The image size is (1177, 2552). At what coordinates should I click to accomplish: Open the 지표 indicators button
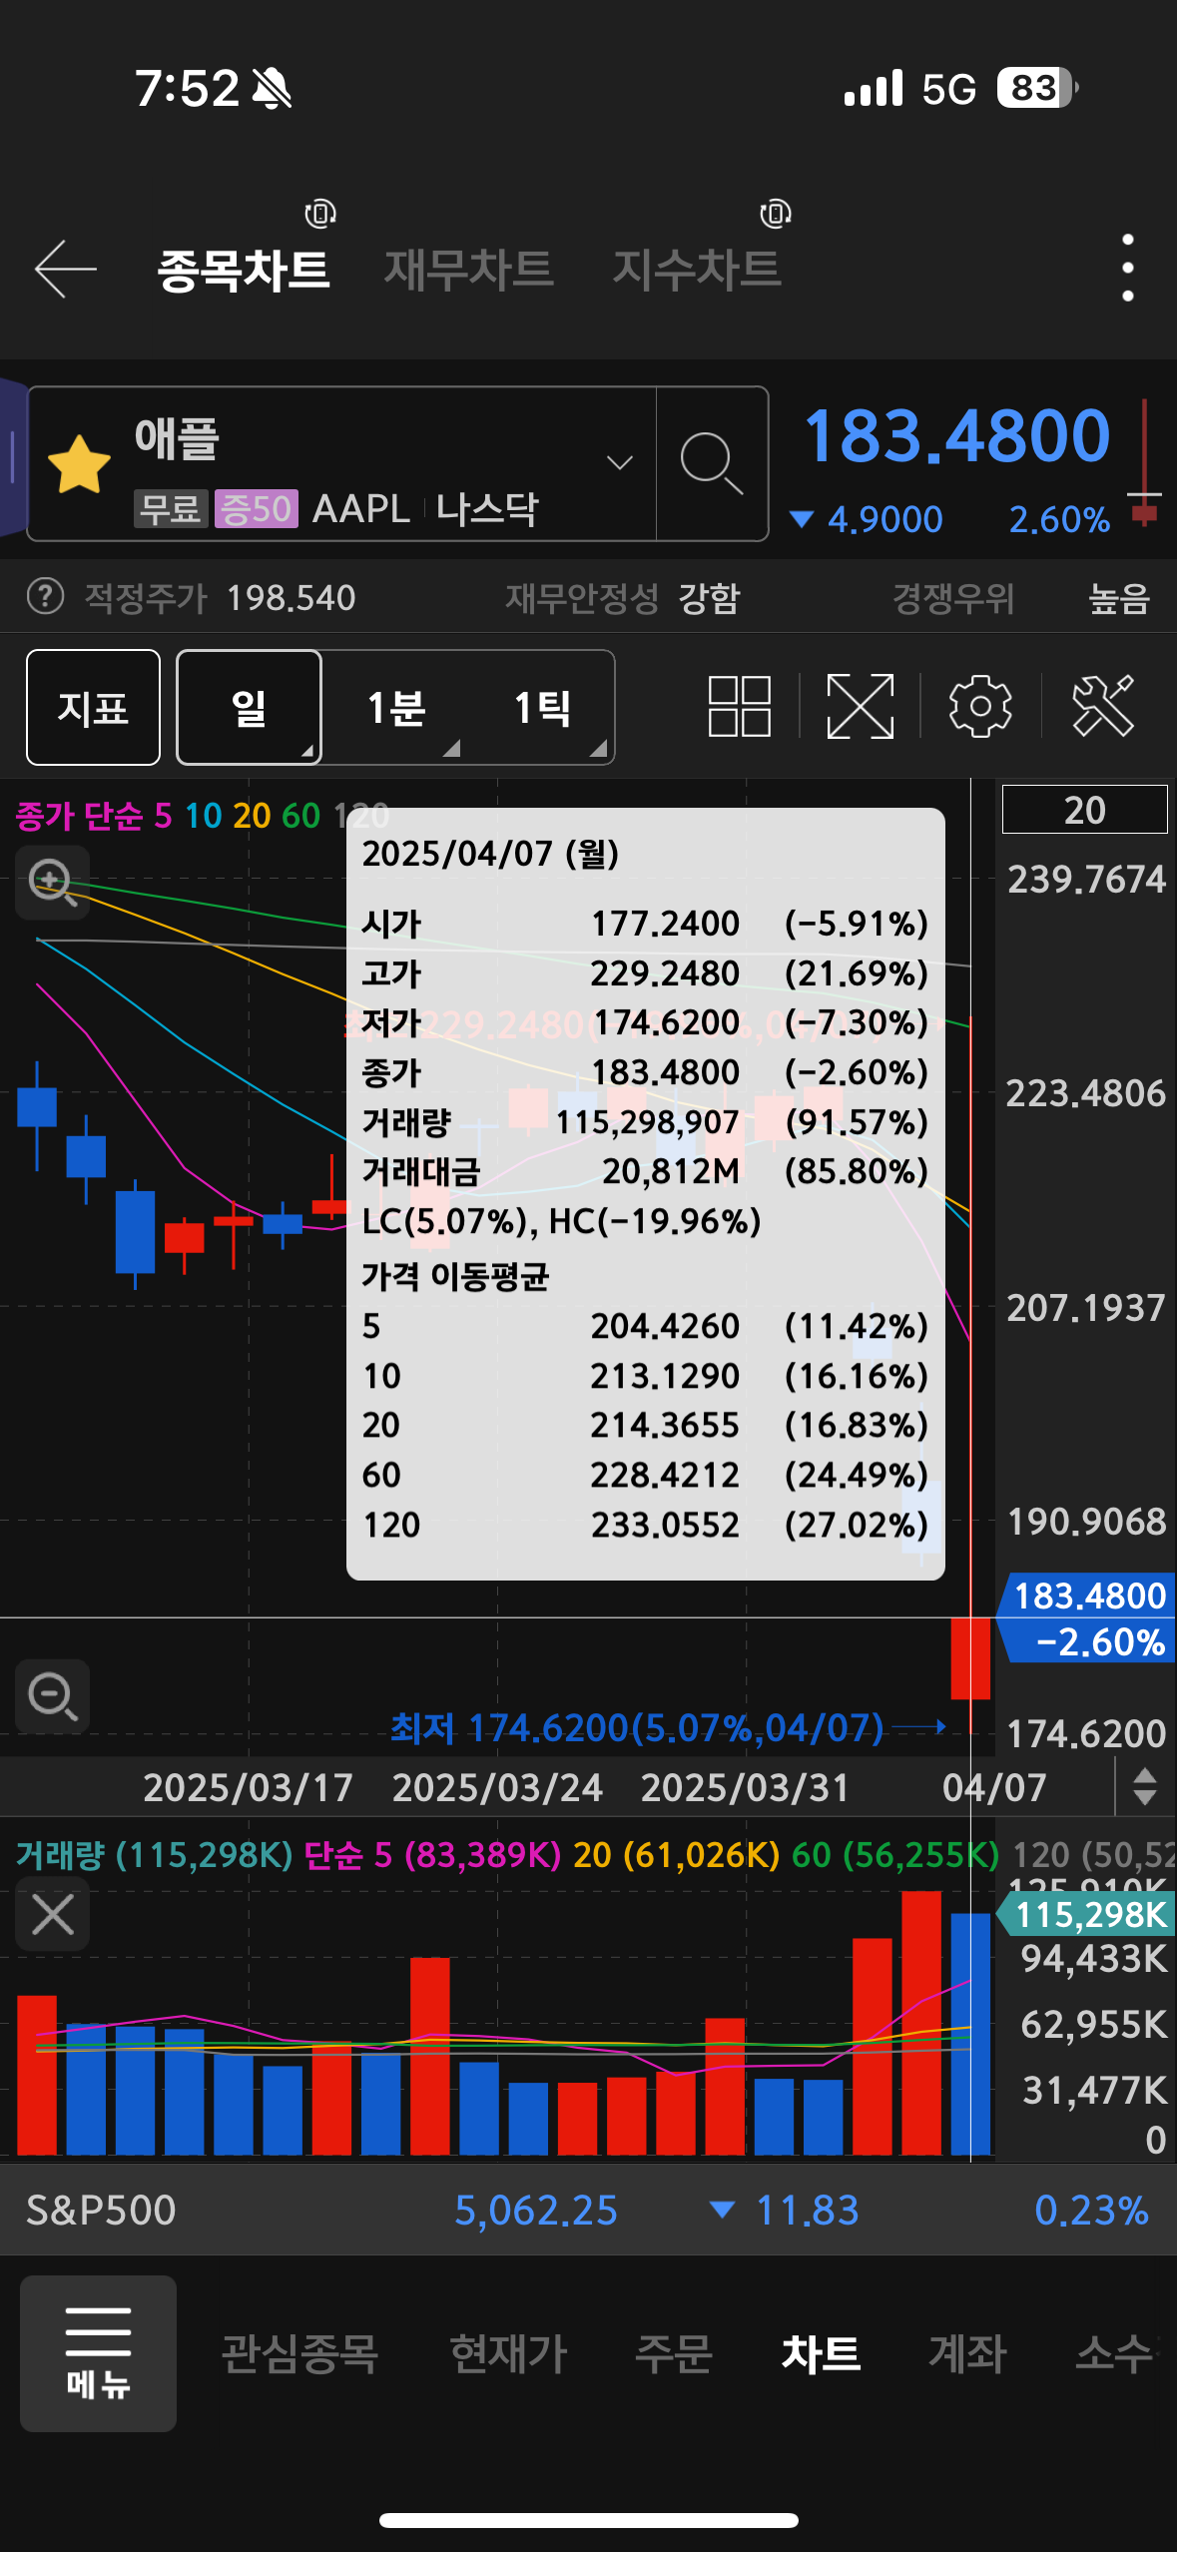(93, 707)
